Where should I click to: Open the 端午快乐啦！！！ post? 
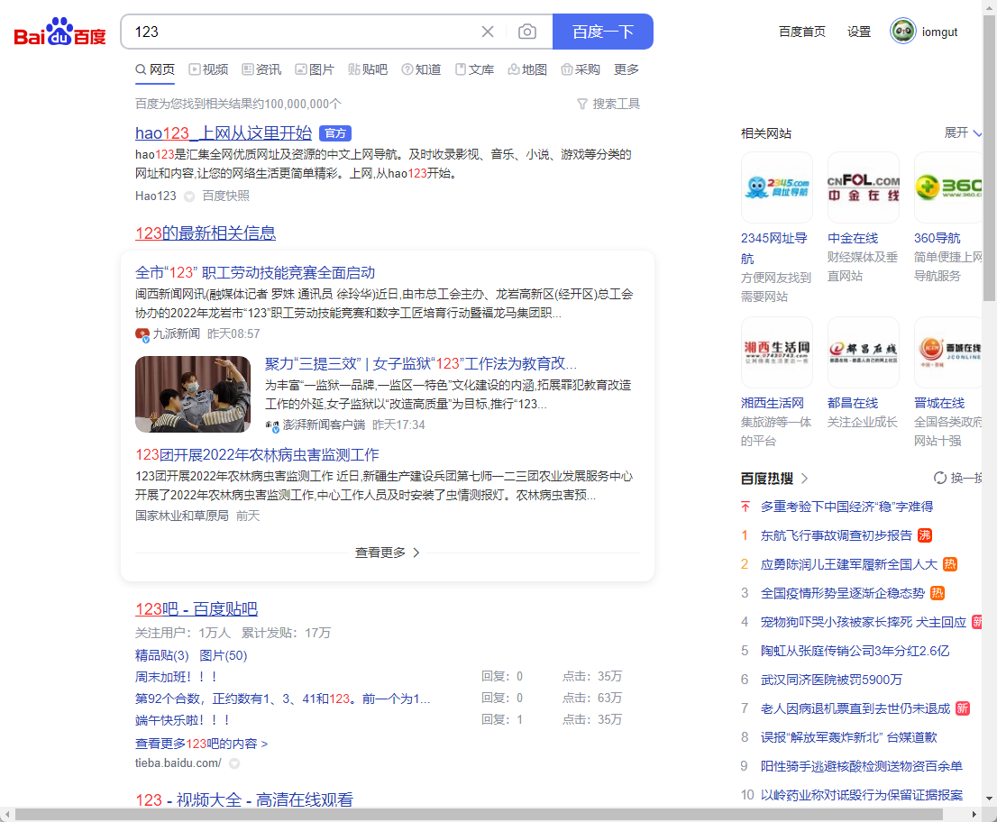click(182, 720)
